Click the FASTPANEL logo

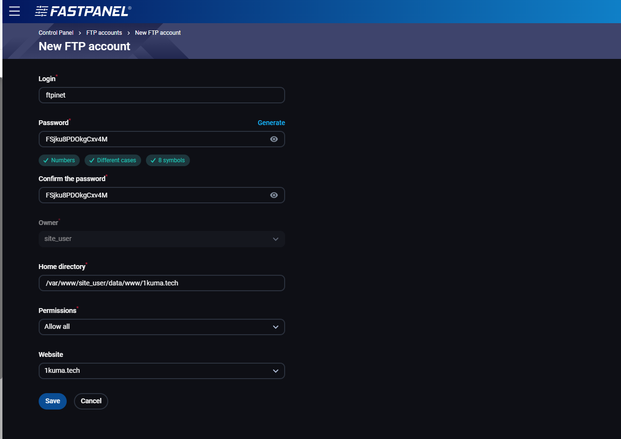click(83, 11)
